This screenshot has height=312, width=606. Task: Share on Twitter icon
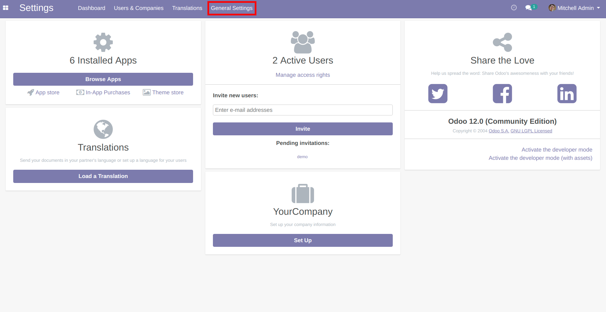click(x=438, y=94)
